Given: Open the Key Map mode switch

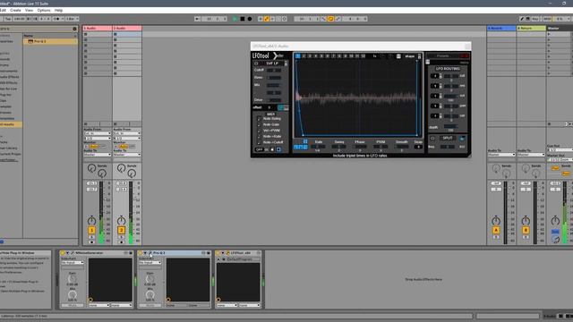Looking at the screenshot, I should coord(535,19).
